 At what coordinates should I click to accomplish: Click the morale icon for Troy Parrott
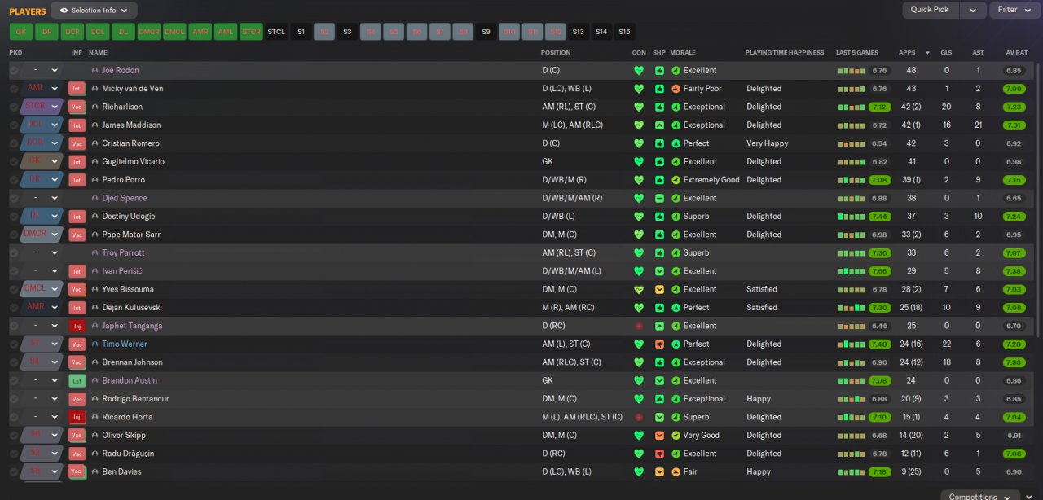676,252
